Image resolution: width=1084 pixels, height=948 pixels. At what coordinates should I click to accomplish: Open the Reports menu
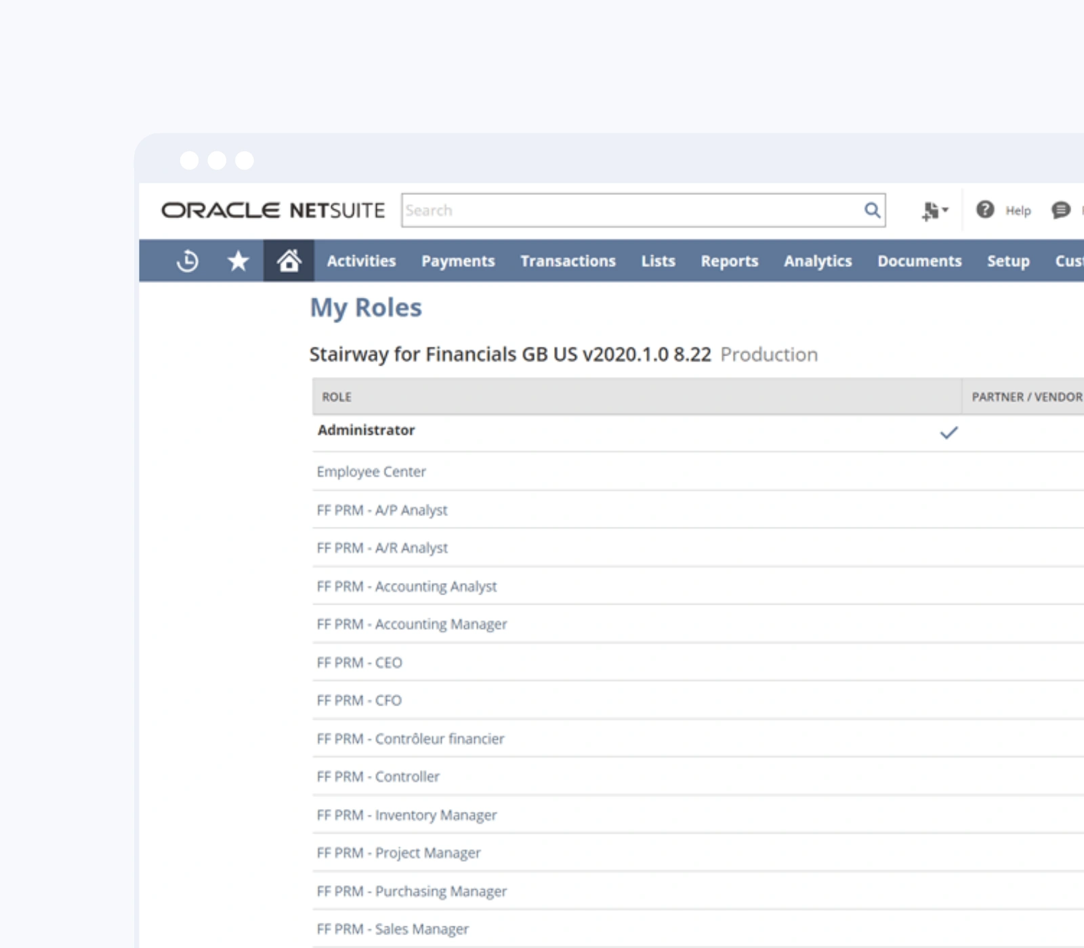tap(729, 261)
